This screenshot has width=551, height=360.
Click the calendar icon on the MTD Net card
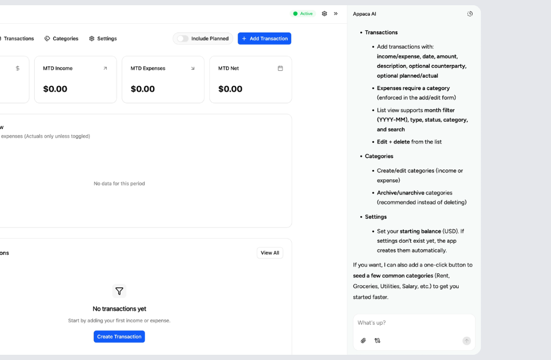pos(280,68)
